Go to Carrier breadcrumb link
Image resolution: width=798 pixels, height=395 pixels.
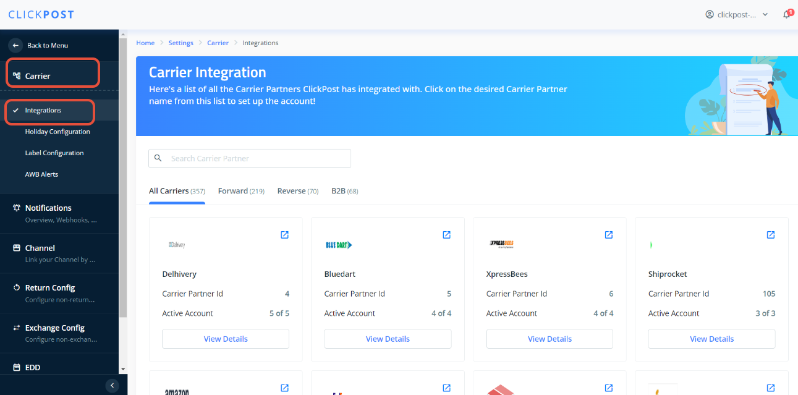pyautogui.click(x=218, y=43)
